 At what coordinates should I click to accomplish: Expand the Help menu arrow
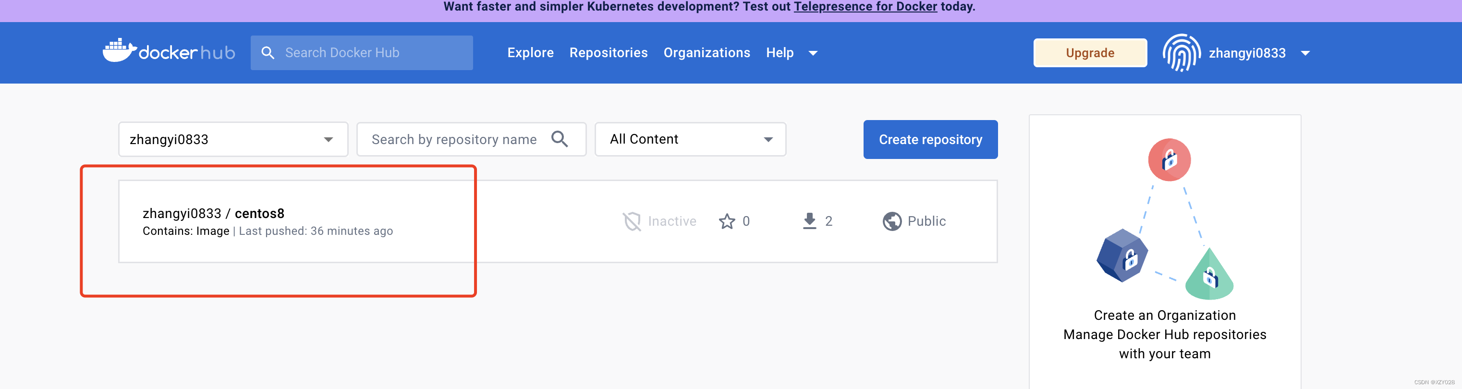tap(813, 53)
